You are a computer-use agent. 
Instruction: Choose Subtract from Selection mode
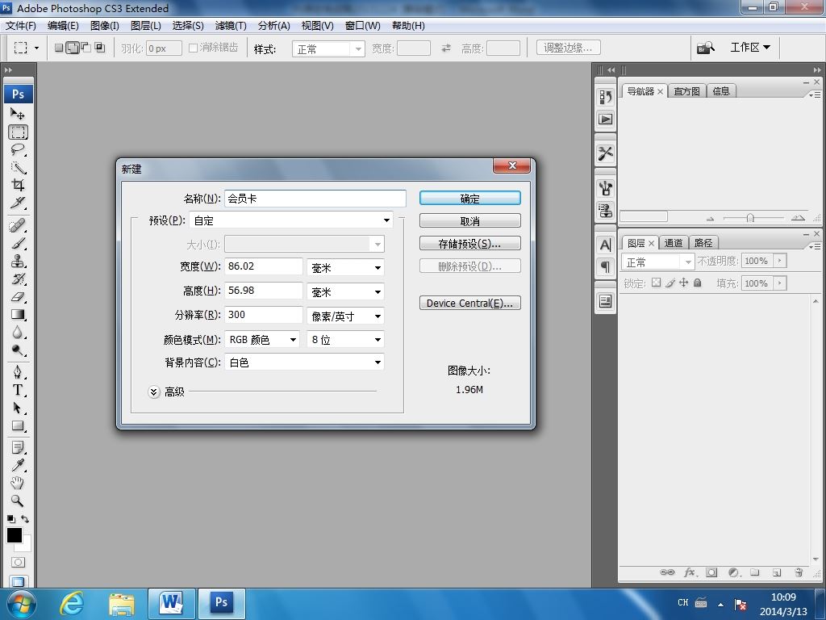tap(86, 48)
